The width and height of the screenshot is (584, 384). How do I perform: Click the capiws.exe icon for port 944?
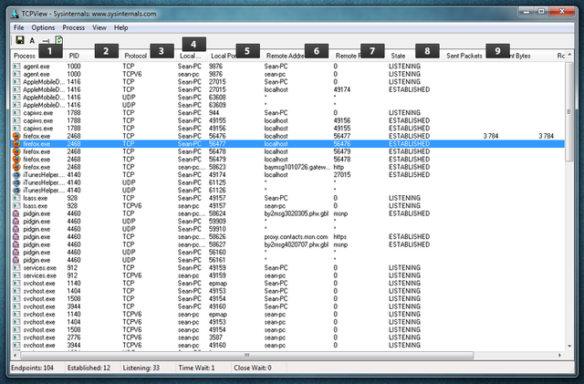click(16, 113)
